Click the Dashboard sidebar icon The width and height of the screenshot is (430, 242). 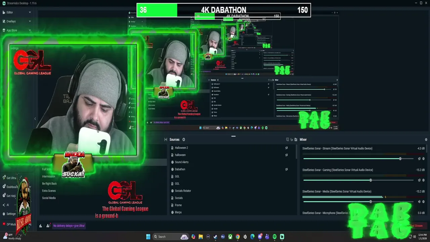[4, 187]
